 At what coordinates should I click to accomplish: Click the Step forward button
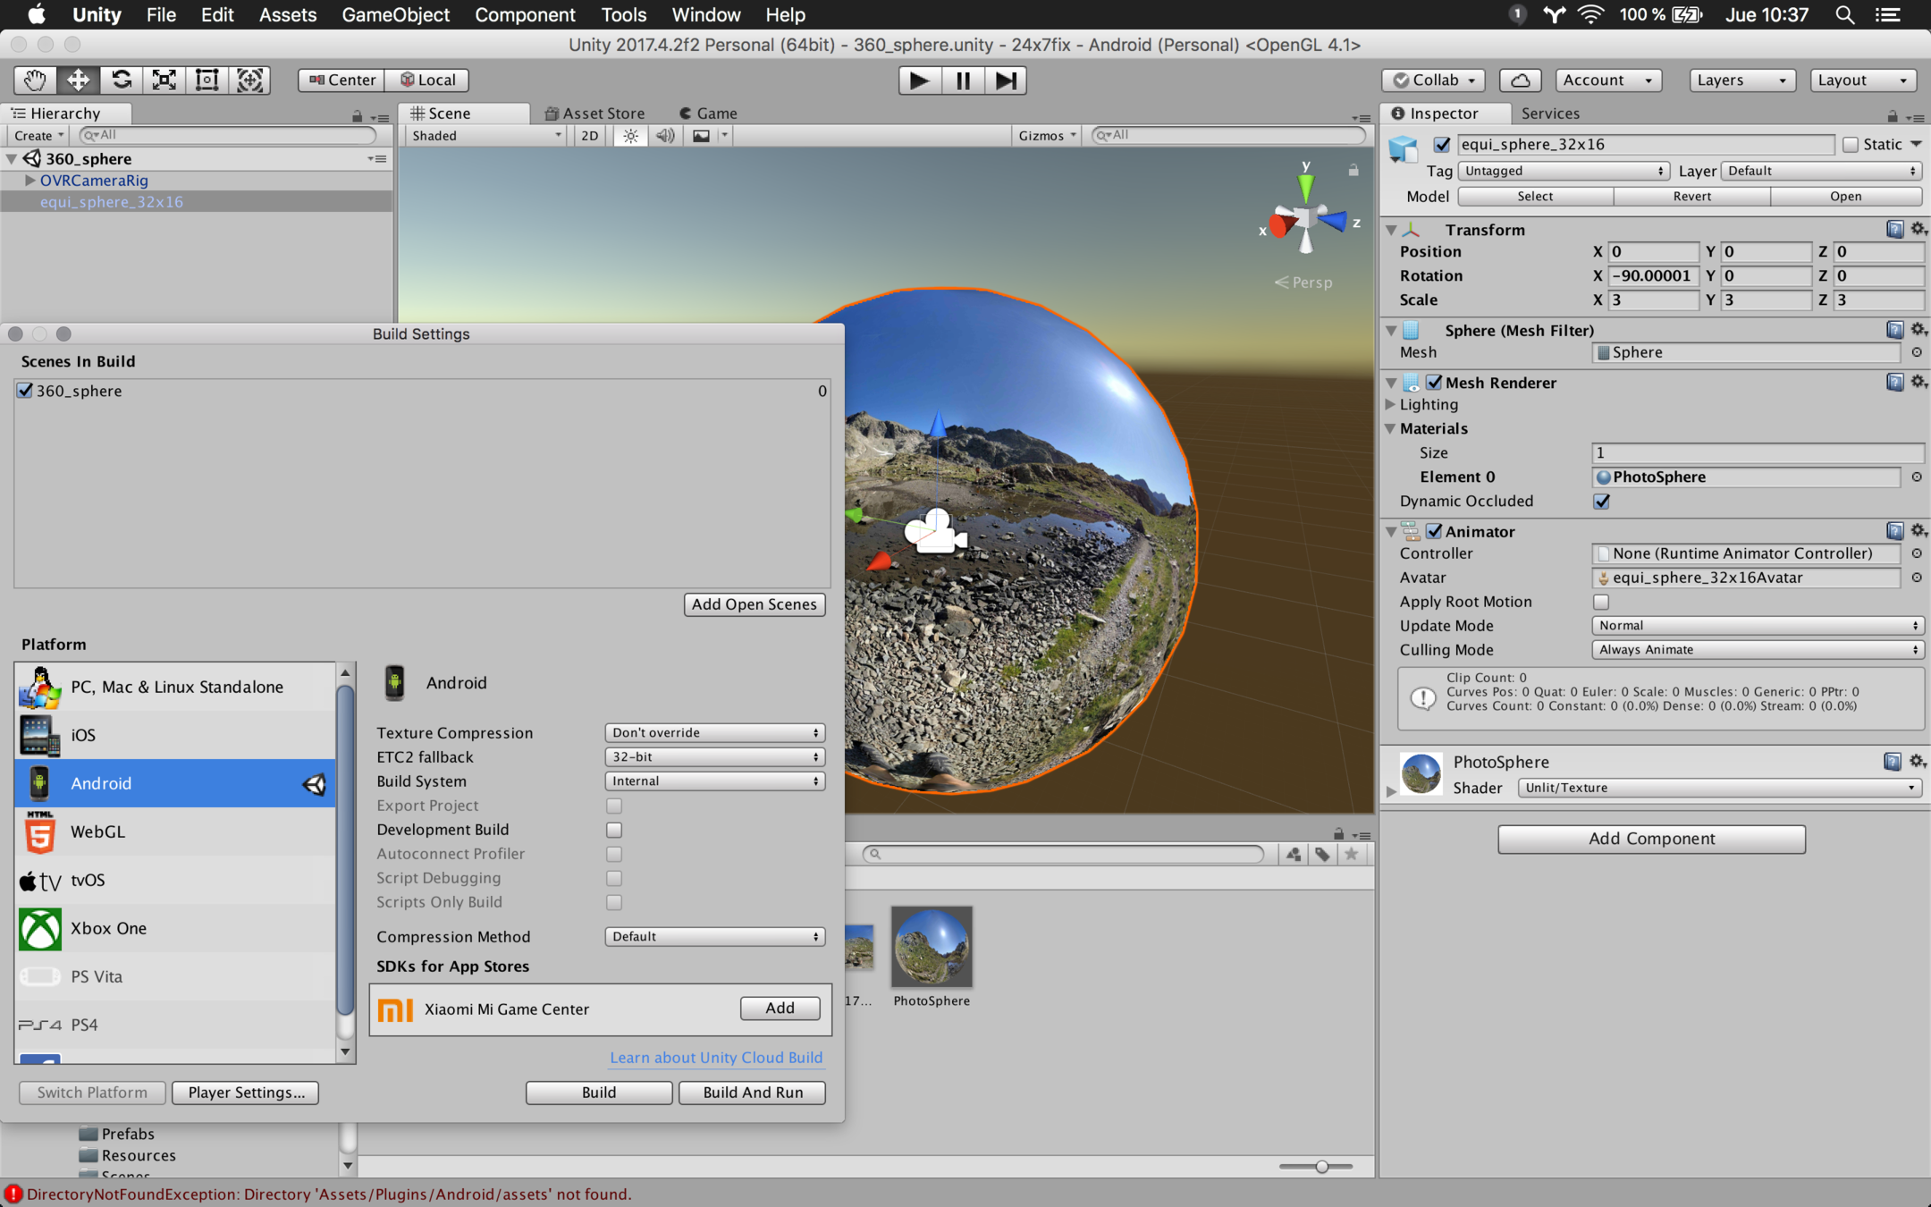(x=1006, y=80)
